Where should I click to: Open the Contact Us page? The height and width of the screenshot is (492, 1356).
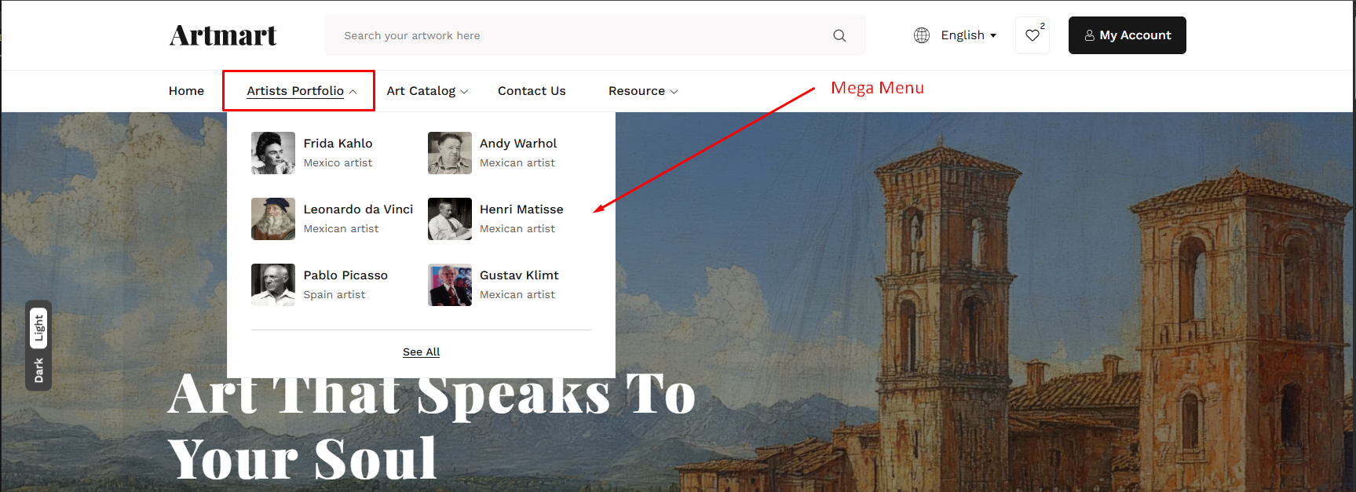coord(532,91)
